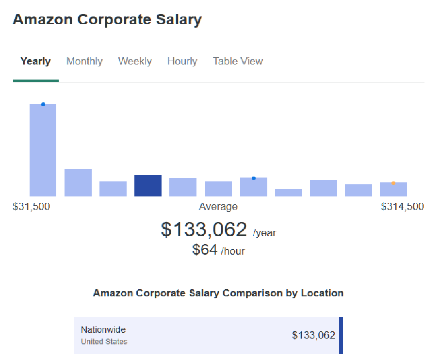This screenshot has height=357, width=440.
Task: Click the $133,062 Nationwide value
Action: [x=313, y=335]
